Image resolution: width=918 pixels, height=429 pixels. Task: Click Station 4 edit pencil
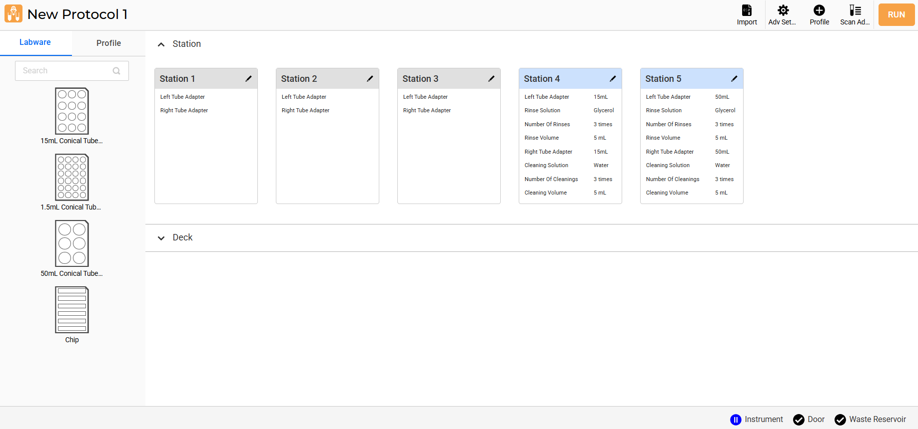pyautogui.click(x=613, y=79)
